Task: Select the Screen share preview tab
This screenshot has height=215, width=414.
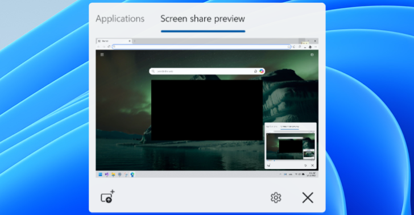Action: (203, 19)
